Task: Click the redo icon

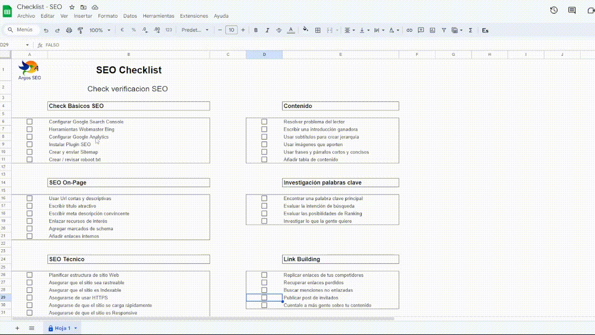Action: 58,30
